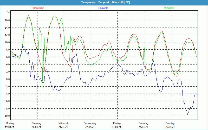Click the red Temperatur legend label
Image resolution: width=208 pixels, height=130 pixels.
[x=37, y=8]
